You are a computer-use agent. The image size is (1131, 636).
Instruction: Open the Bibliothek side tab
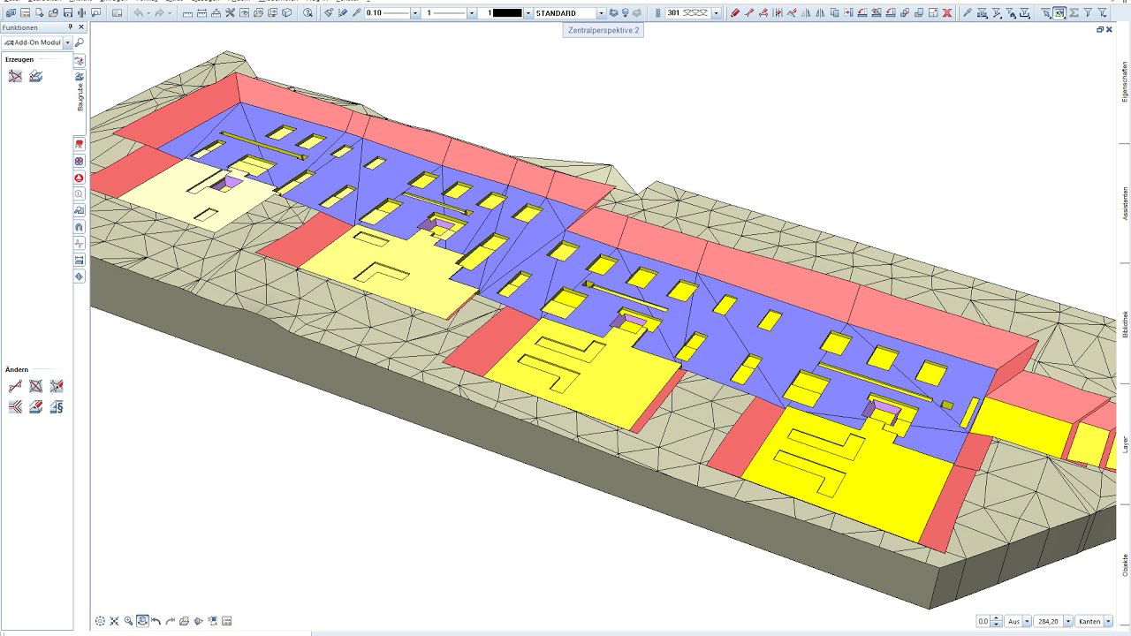(1124, 324)
